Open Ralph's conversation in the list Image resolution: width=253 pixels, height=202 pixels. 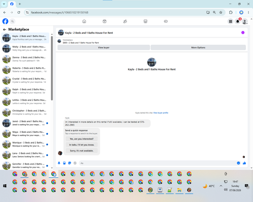(x=25, y=91)
